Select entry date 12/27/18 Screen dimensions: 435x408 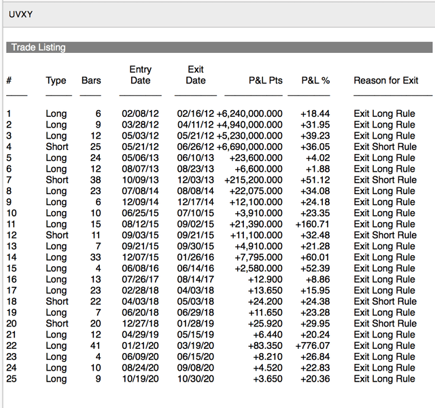(x=141, y=323)
